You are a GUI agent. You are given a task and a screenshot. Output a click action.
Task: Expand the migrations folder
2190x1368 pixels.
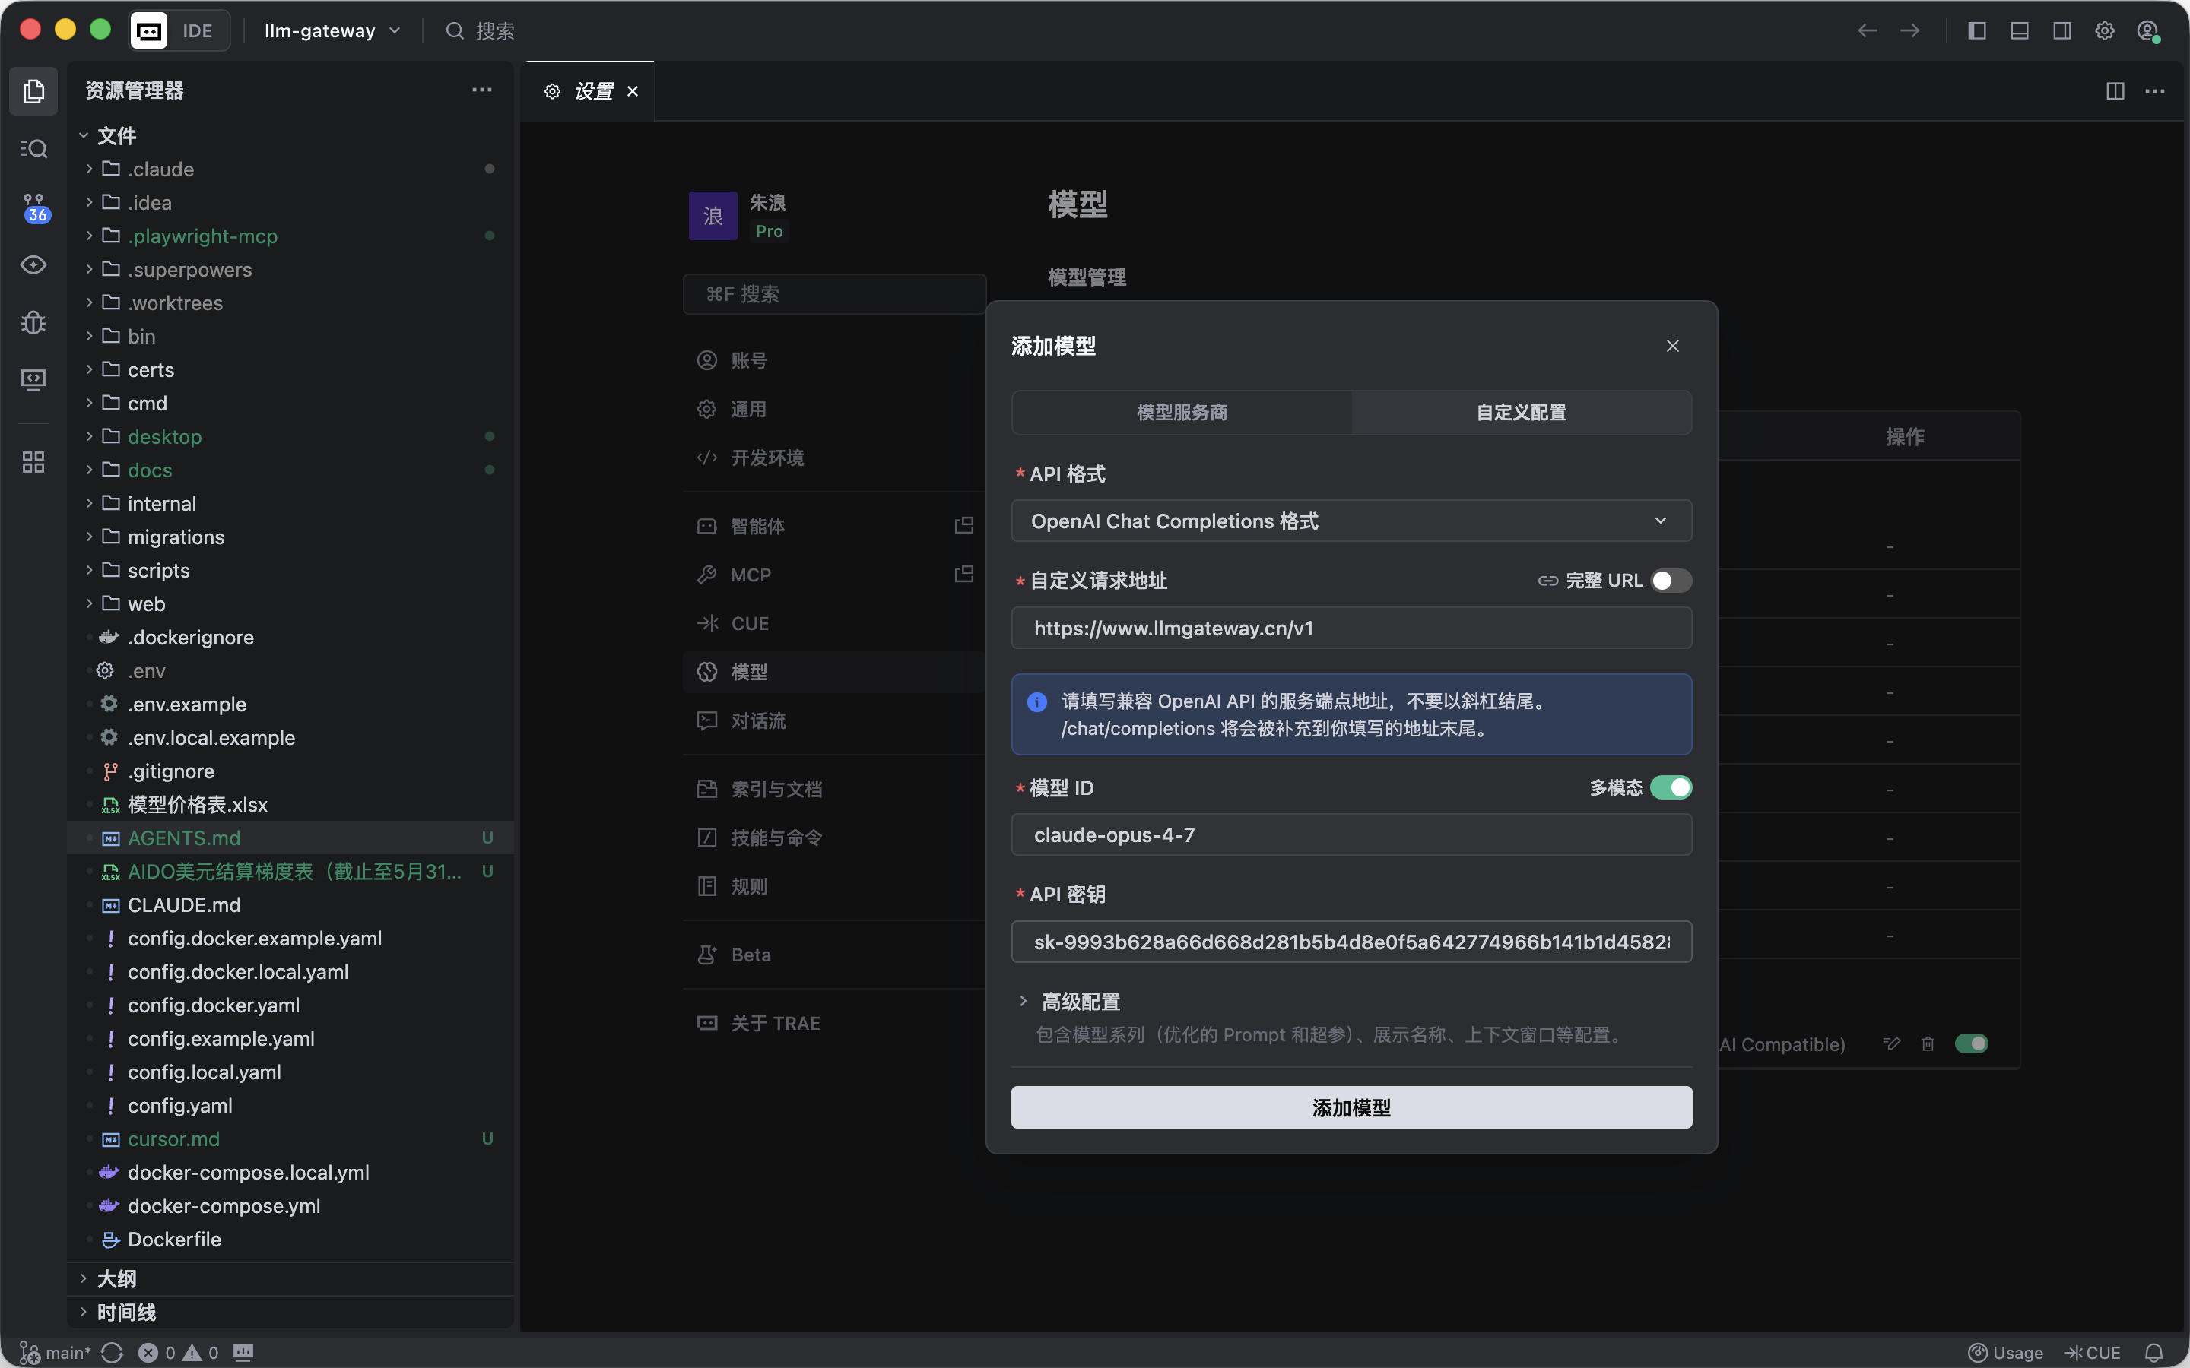point(290,537)
